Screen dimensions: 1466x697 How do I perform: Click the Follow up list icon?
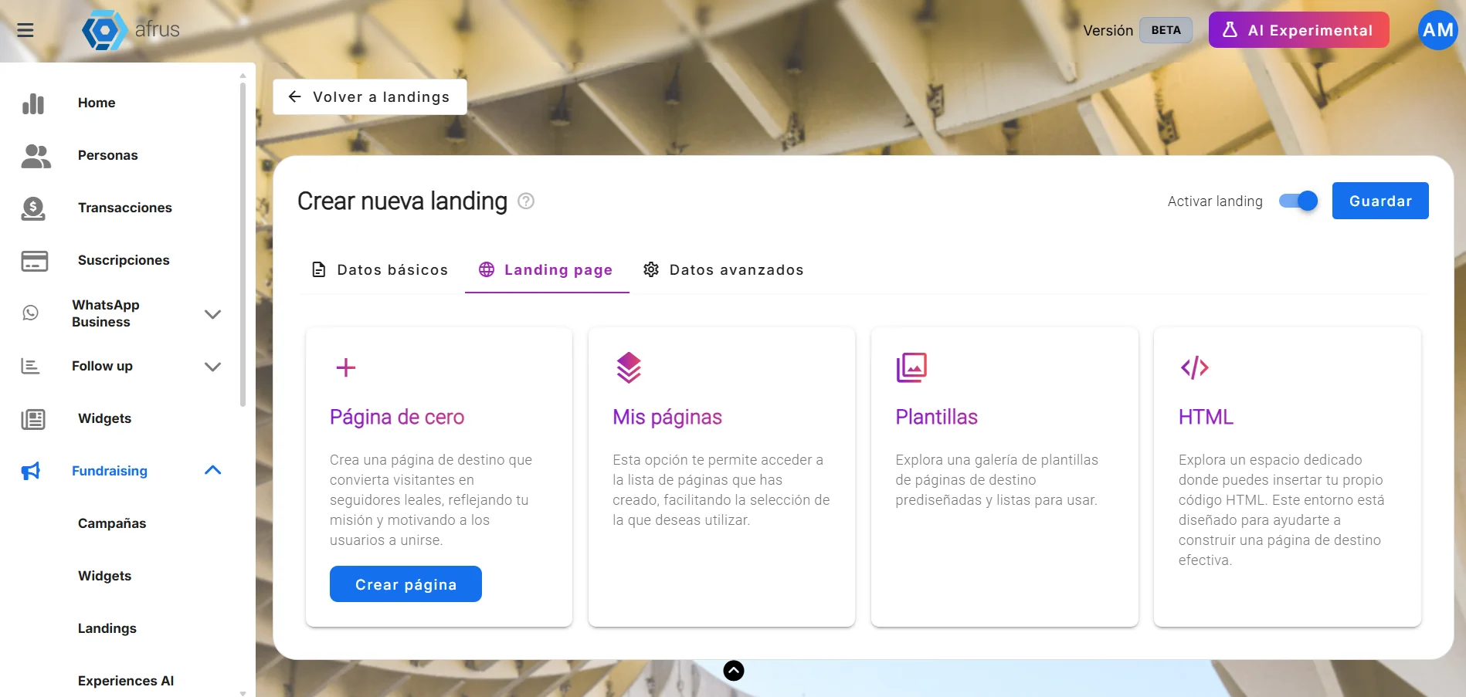pyautogui.click(x=30, y=366)
